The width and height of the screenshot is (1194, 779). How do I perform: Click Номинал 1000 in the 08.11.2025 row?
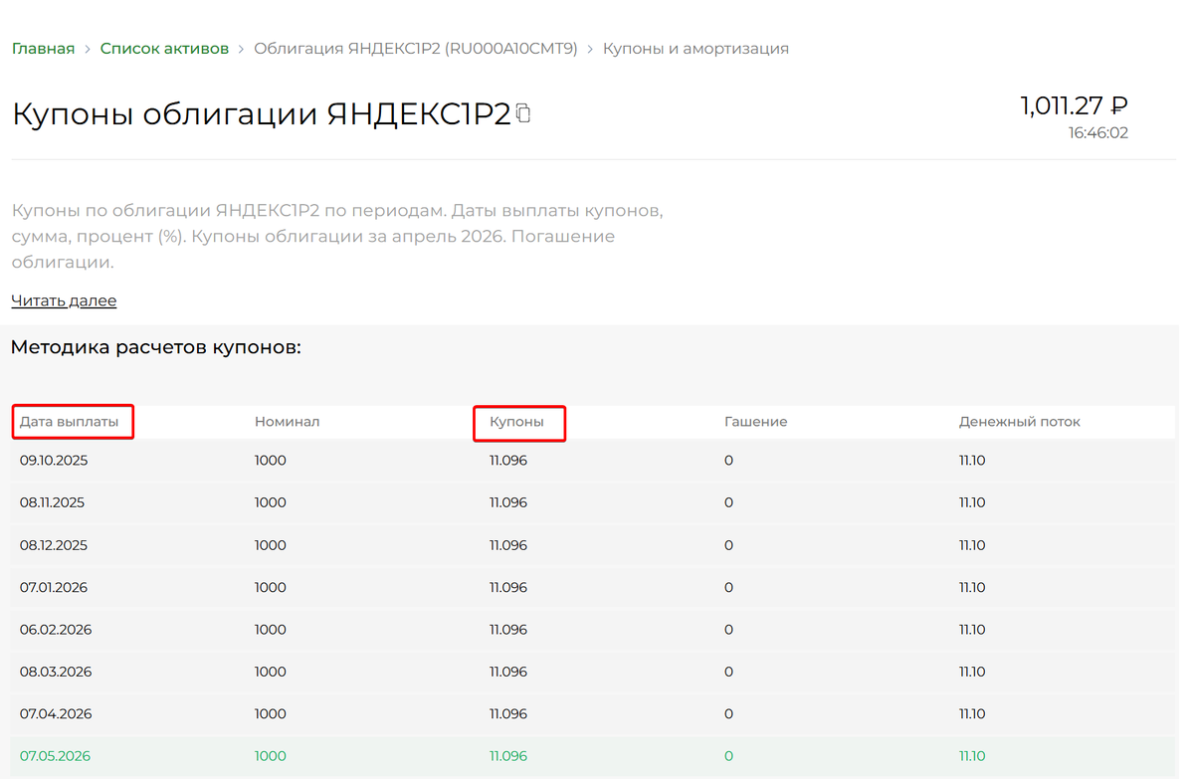click(x=271, y=502)
